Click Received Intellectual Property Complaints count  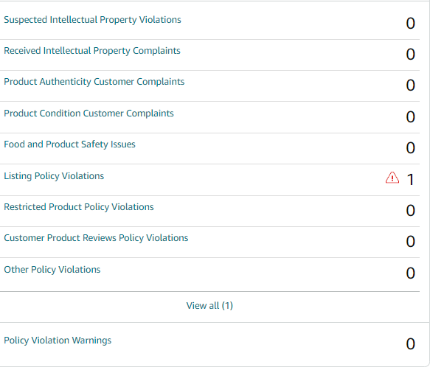[411, 55]
